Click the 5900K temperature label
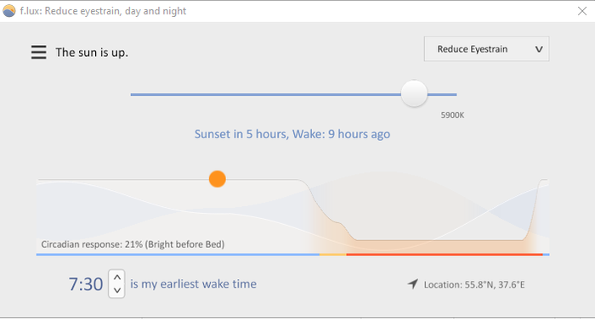Image resolution: width=595 pixels, height=319 pixels. coord(452,115)
